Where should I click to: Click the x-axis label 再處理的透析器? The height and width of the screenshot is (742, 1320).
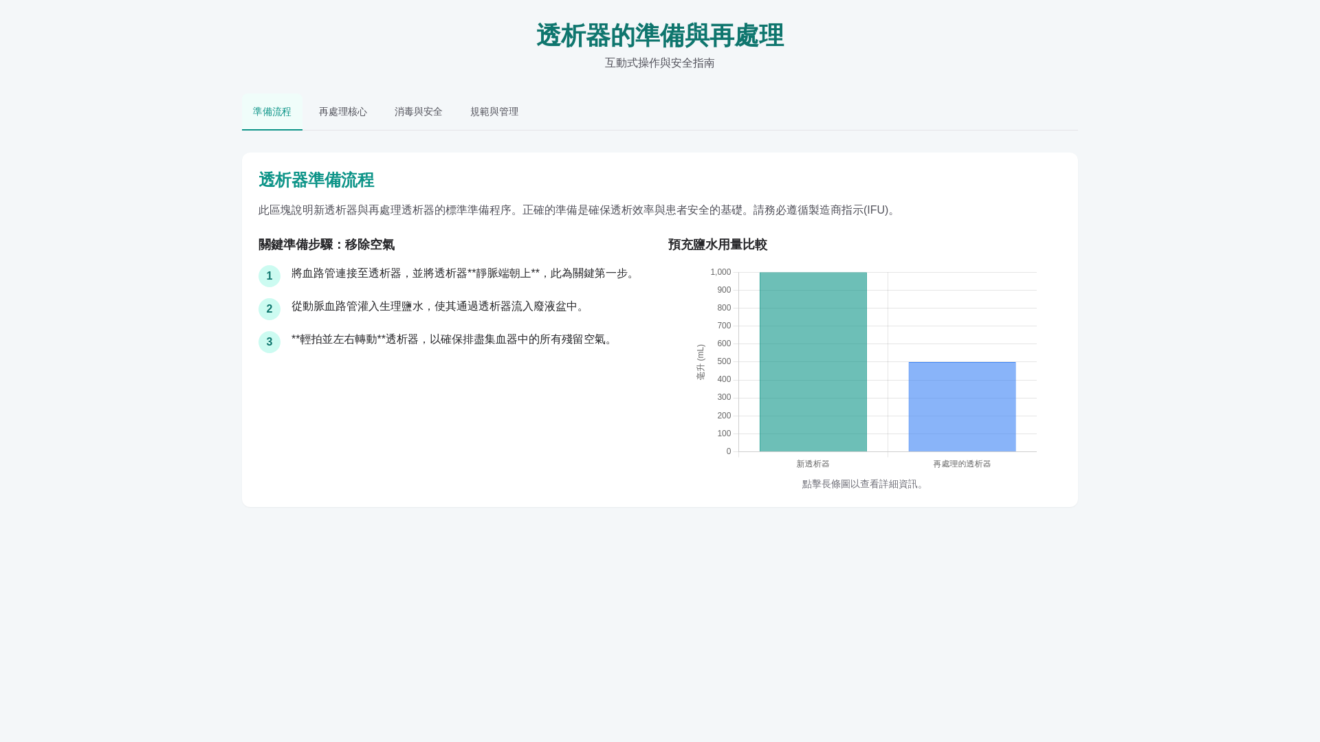(x=962, y=464)
